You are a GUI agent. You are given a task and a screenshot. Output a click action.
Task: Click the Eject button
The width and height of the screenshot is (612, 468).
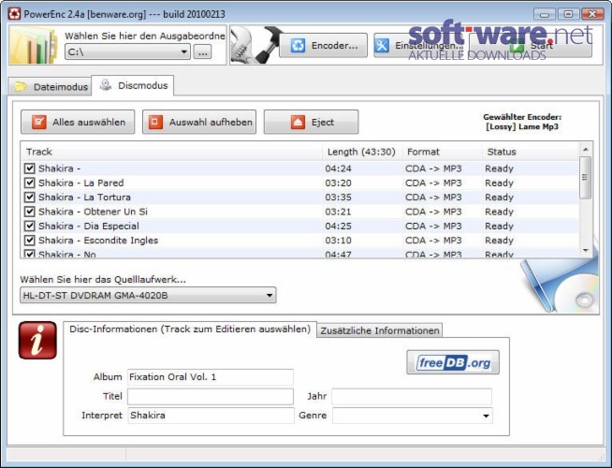coord(311,123)
